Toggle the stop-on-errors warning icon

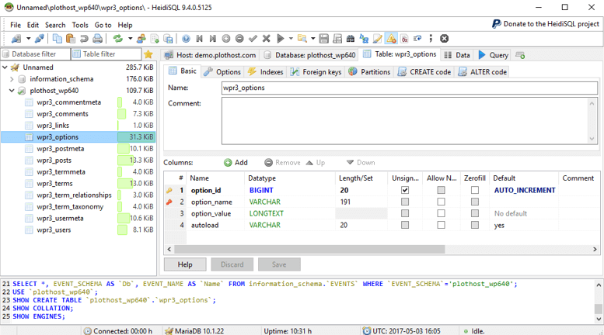coord(391,39)
